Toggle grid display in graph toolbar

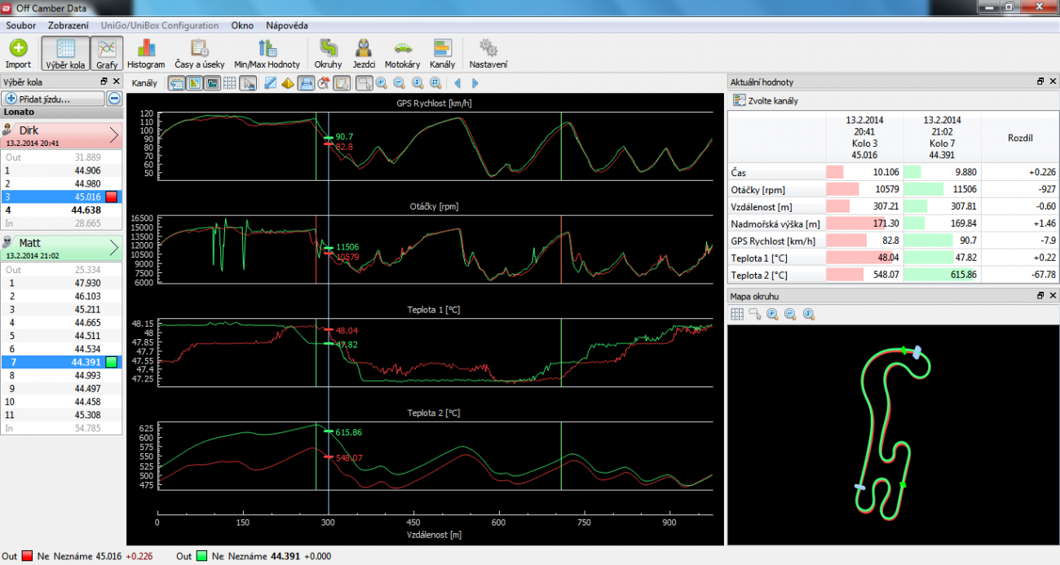coord(231,83)
